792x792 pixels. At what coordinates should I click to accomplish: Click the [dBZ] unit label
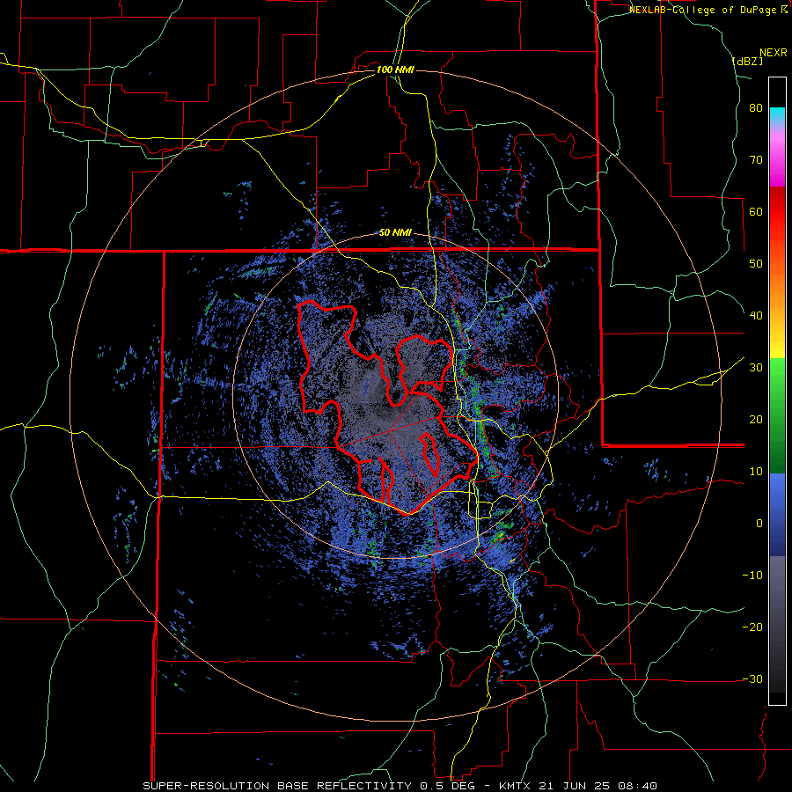pos(747,61)
